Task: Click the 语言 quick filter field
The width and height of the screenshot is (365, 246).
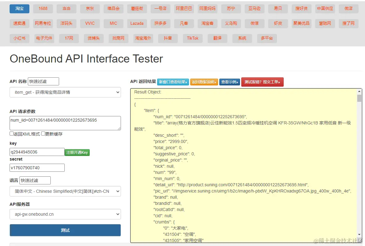Action: click(35, 180)
